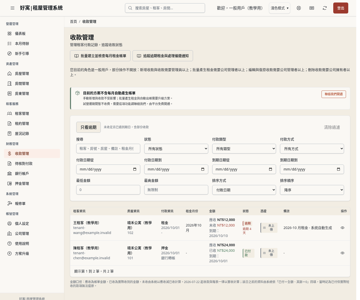Click the 逾期 status badge
Image resolution: width=360 pixels, height=300 pixels.
[247, 223]
